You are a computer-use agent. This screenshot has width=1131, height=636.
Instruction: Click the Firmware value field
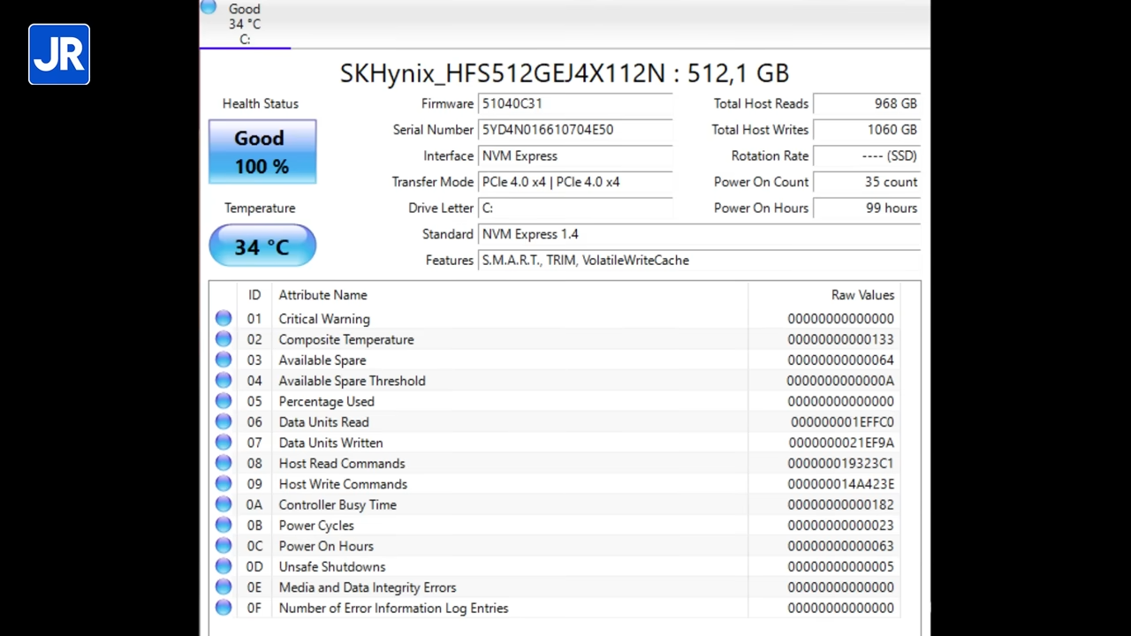(x=574, y=103)
